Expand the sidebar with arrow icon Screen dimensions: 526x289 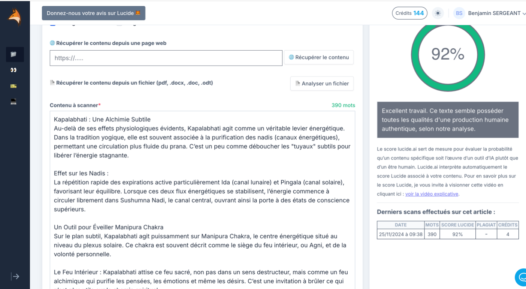[15, 276]
